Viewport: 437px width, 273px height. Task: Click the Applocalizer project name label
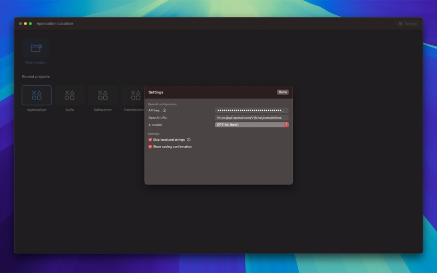pos(37,110)
